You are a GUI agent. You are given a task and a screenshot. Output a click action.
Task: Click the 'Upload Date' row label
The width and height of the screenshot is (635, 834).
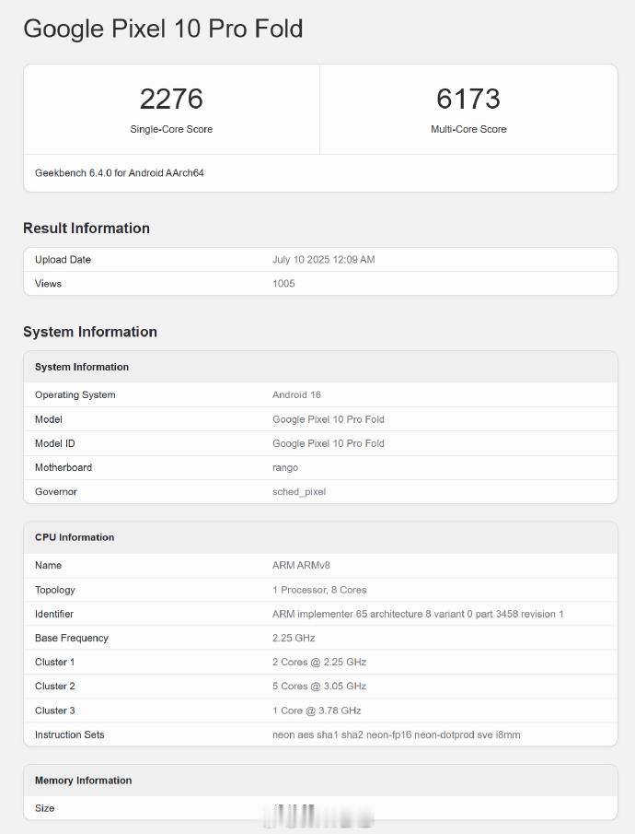63,260
